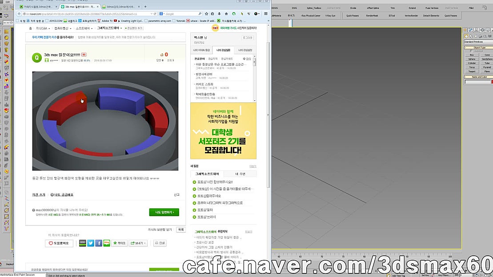Click 나도 궁금해요 below the question
This screenshot has height=277, width=493.
[x=64, y=194]
